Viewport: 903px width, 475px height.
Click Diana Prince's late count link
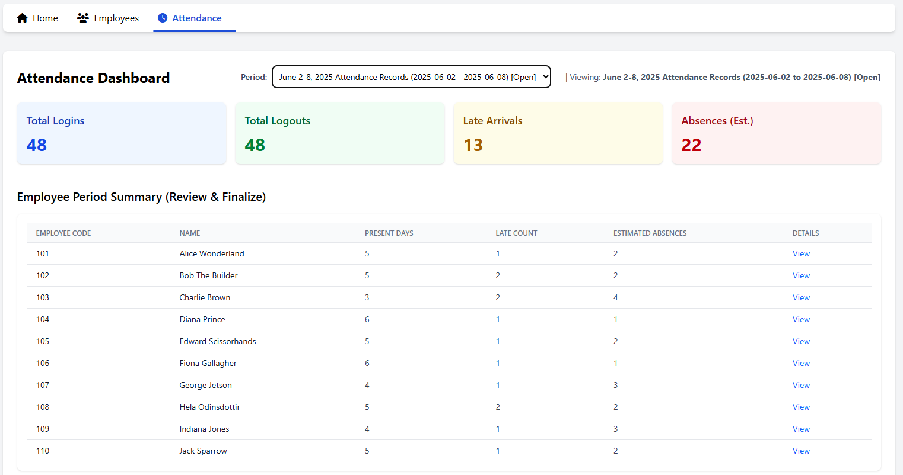tap(498, 319)
